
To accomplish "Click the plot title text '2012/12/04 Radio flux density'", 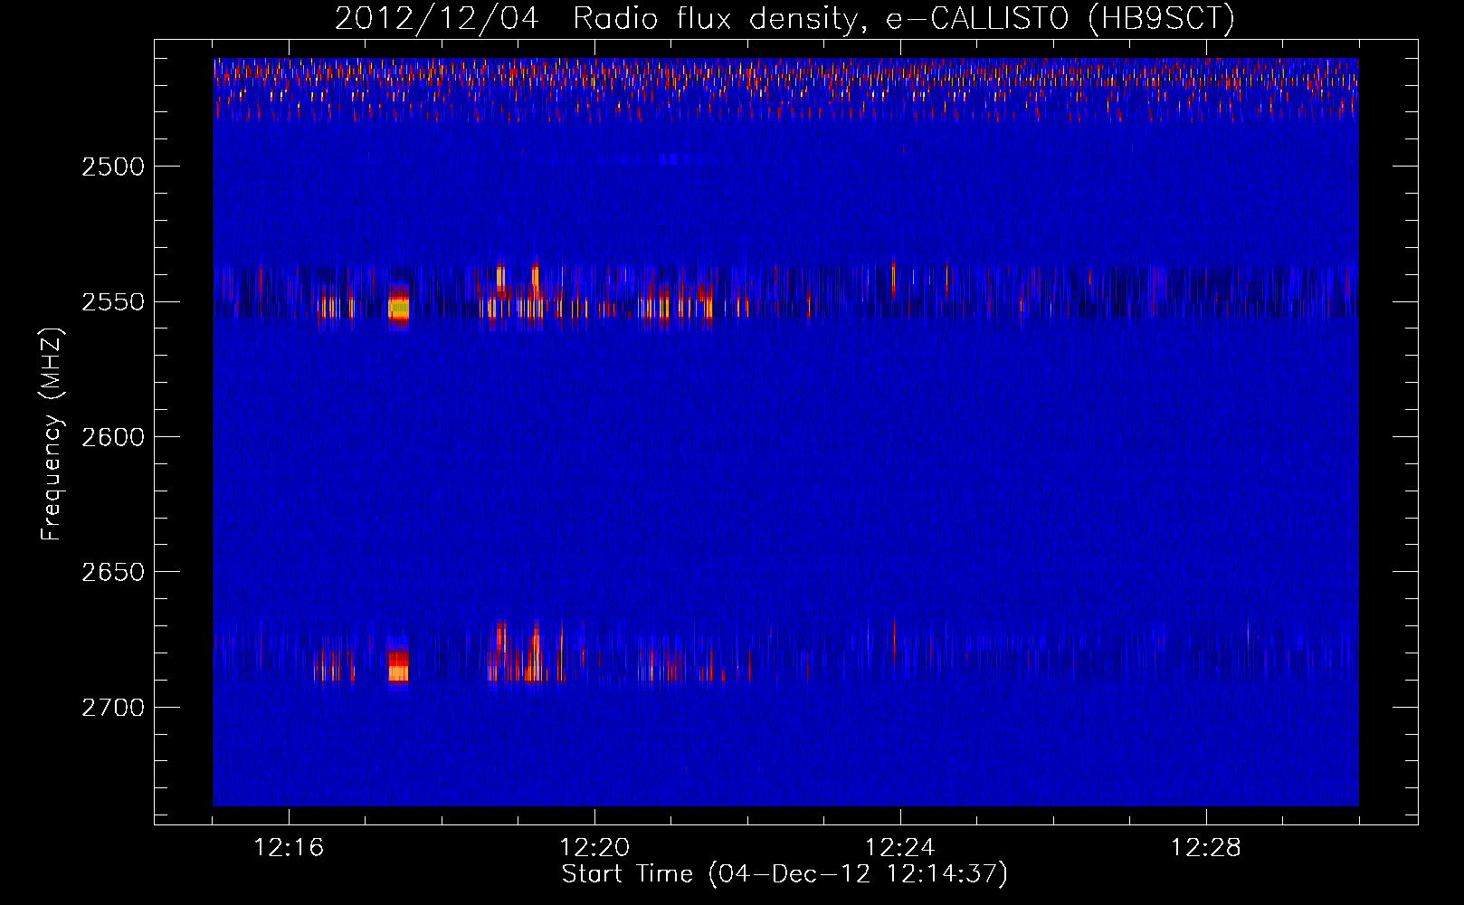I will (596, 19).
